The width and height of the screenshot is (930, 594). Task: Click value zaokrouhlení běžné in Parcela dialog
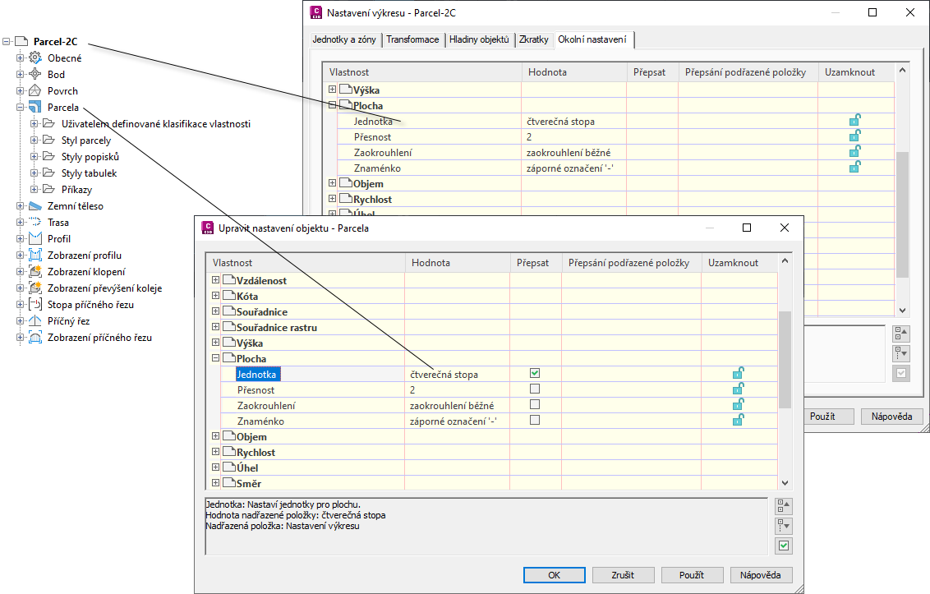pos(452,406)
